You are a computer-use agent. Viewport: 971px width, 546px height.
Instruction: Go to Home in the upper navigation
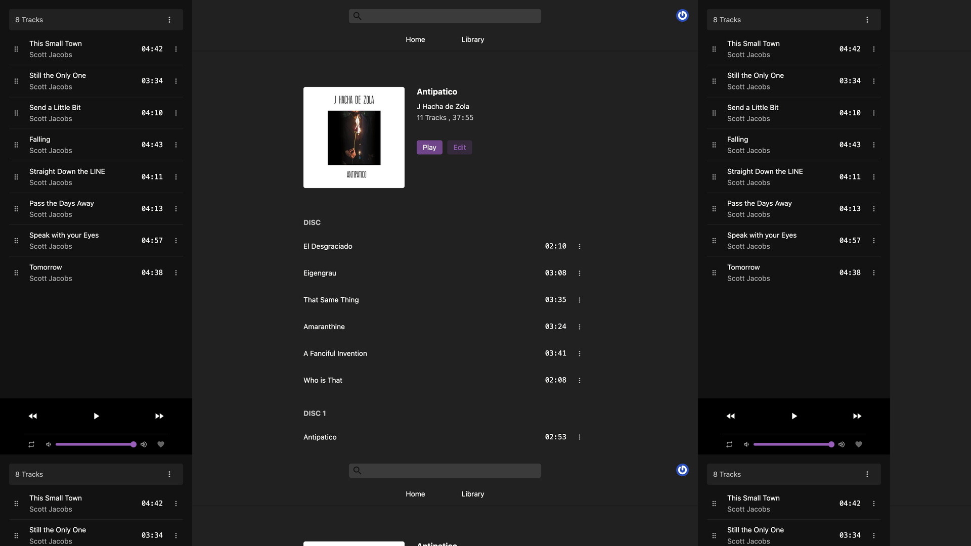pos(415,39)
